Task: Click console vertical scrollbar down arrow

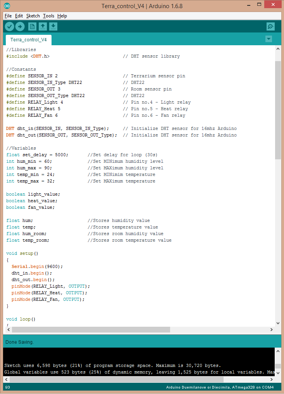Action: [x=278, y=373]
